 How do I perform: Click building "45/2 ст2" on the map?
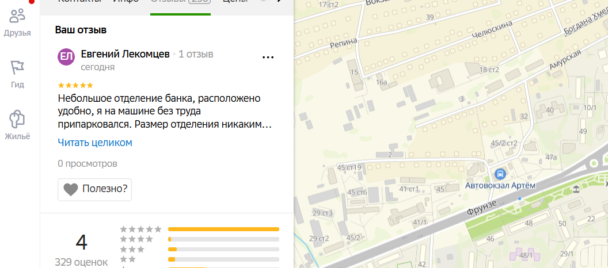tap(504, 143)
